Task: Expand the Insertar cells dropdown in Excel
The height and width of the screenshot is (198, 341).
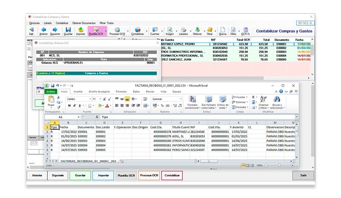Action: point(247,97)
